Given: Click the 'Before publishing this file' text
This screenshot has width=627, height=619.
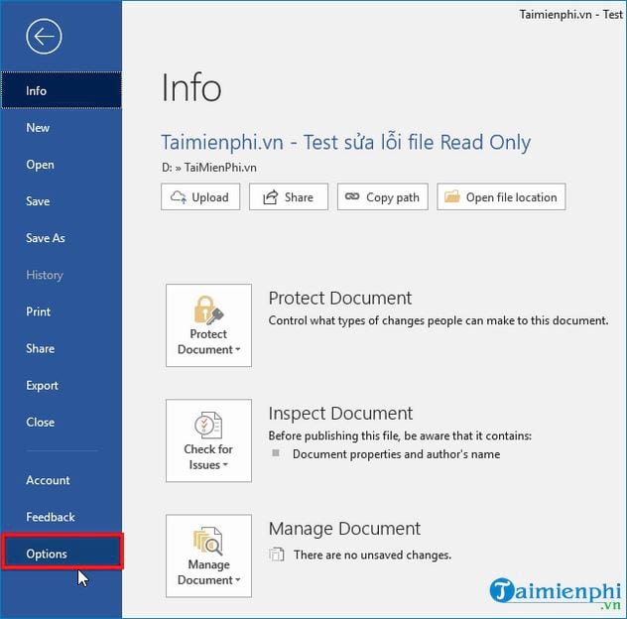Looking at the screenshot, I should pyautogui.click(x=400, y=435).
